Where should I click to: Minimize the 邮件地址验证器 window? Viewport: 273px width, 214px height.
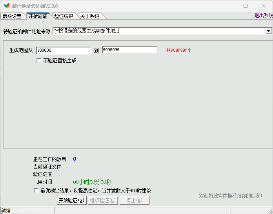coord(228,6)
